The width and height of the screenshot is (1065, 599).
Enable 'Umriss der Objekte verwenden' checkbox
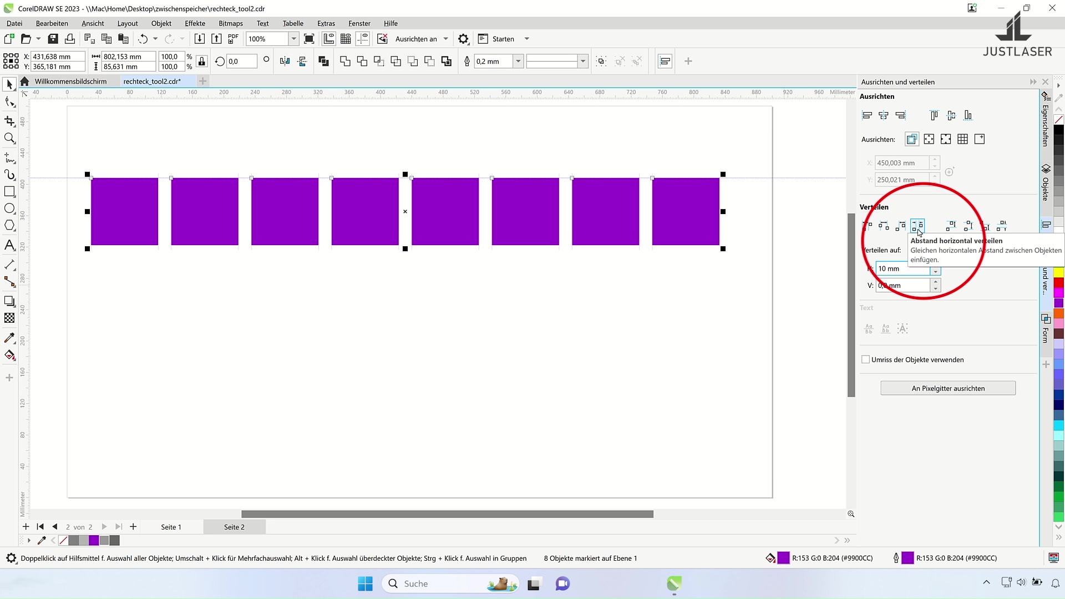pos(865,359)
